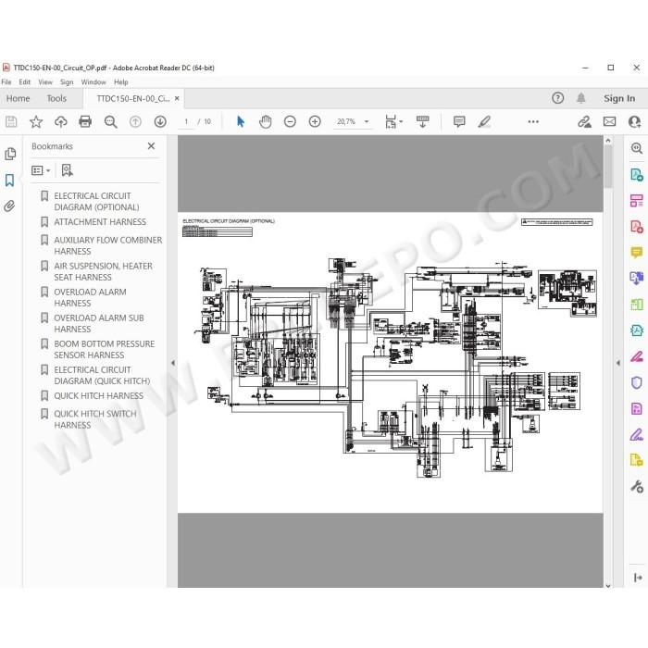Open AIR SUSPENSION, HEATER SEAT HARNESS bookmark
648x648 pixels.
point(104,271)
